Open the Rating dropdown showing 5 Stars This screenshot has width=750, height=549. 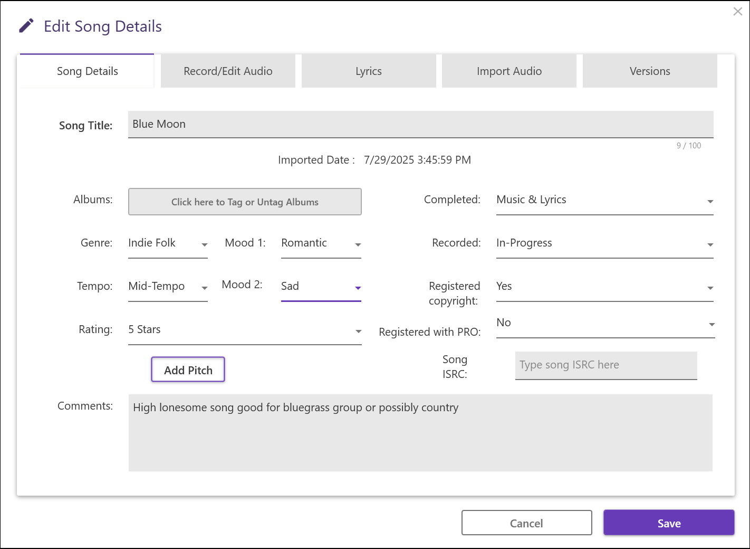tap(245, 330)
